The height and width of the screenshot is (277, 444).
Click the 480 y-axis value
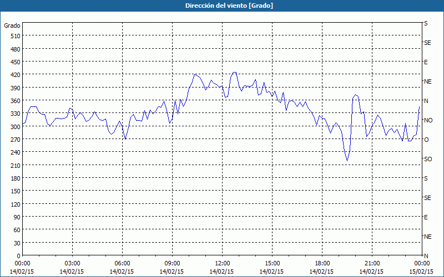(16, 49)
